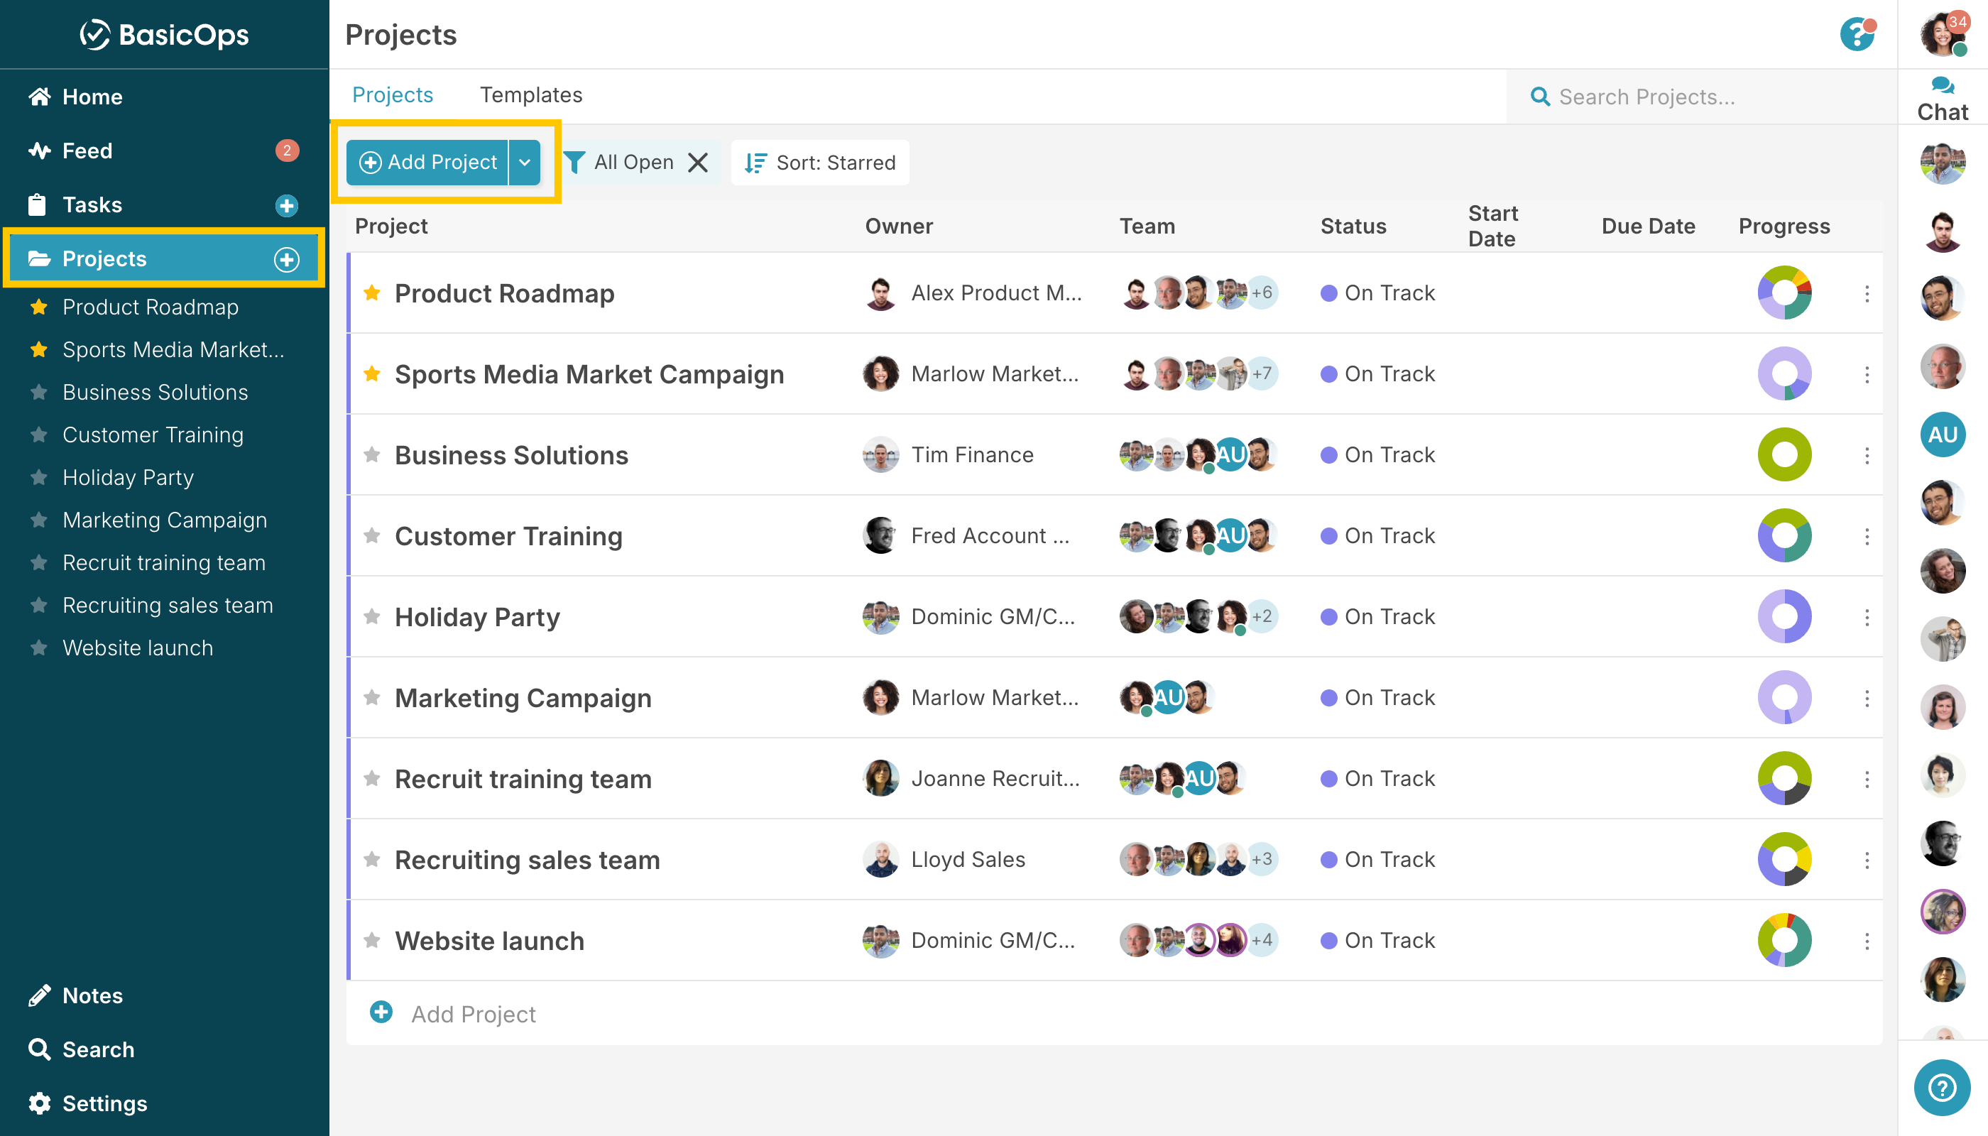1988x1136 pixels.
Task: Open the Sort: Starred dropdown
Action: [x=820, y=163]
